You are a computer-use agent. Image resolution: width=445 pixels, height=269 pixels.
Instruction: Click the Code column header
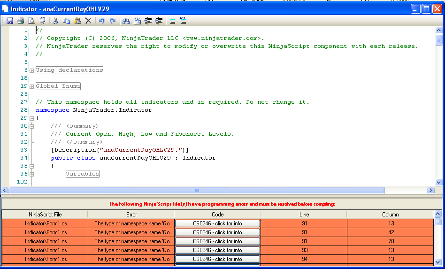217,215
